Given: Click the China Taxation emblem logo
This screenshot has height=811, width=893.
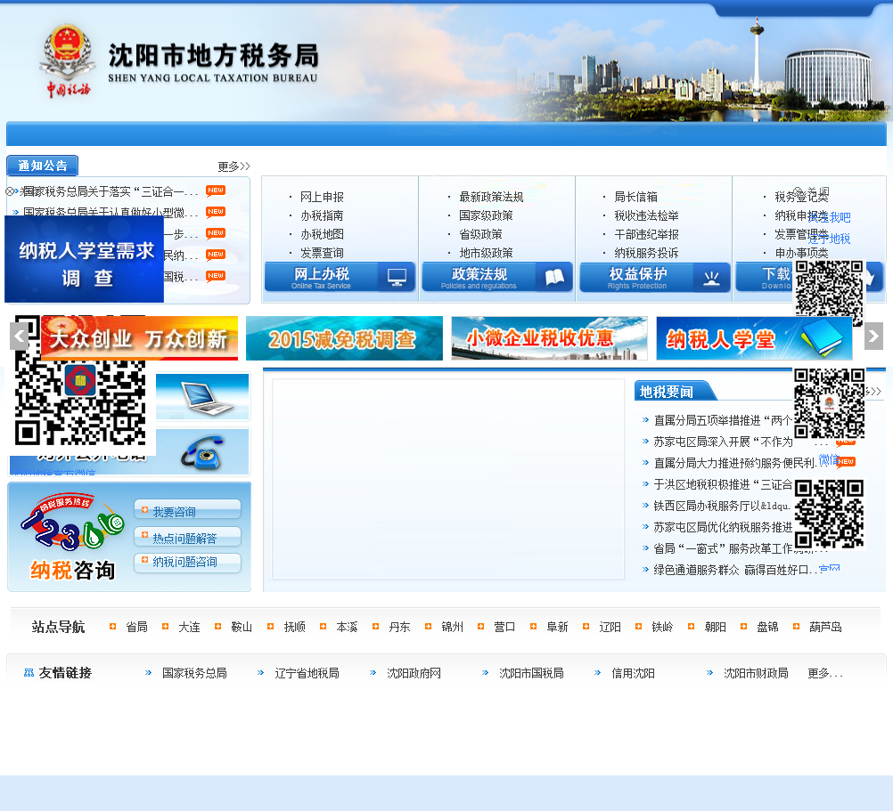Looking at the screenshot, I should (x=67, y=61).
